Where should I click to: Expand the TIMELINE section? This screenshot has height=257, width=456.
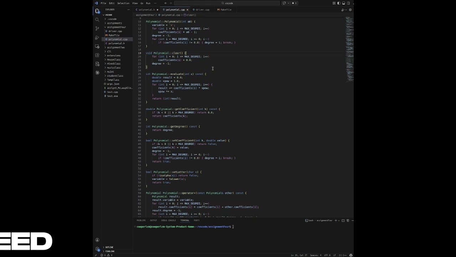[x=109, y=251]
